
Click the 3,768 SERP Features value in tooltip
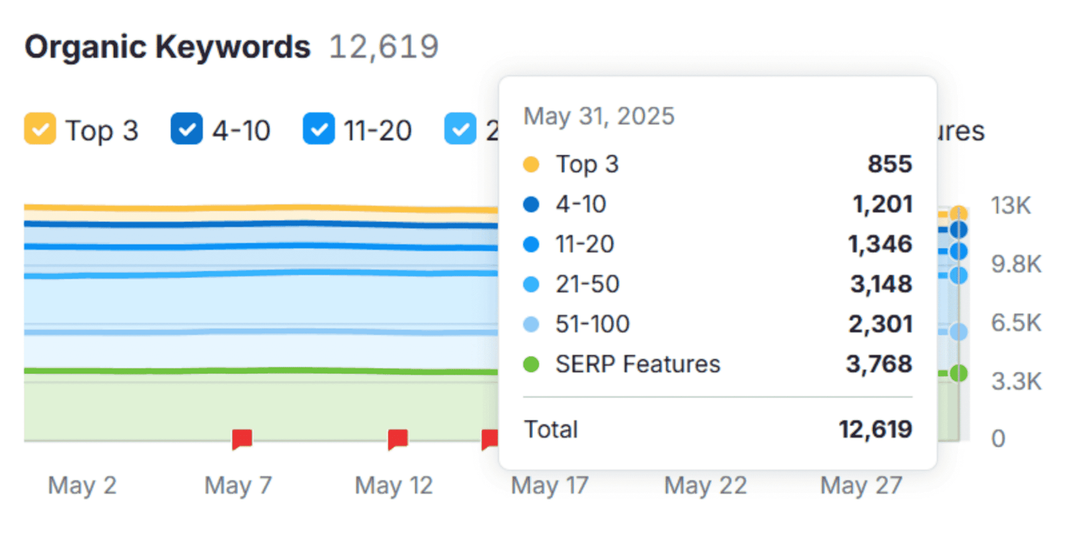click(879, 364)
